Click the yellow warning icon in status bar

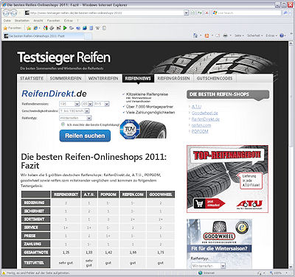(x=4, y=273)
